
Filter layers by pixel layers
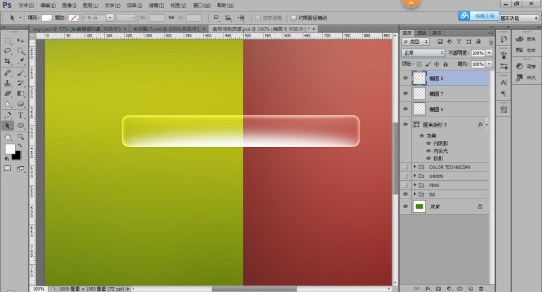coord(440,42)
